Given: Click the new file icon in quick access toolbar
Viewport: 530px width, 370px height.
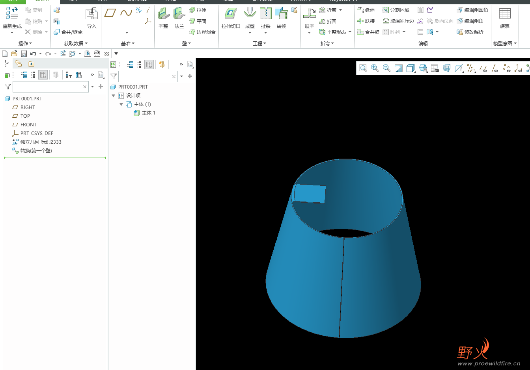Looking at the screenshot, I should pyautogui.click(x=5, y=54).
